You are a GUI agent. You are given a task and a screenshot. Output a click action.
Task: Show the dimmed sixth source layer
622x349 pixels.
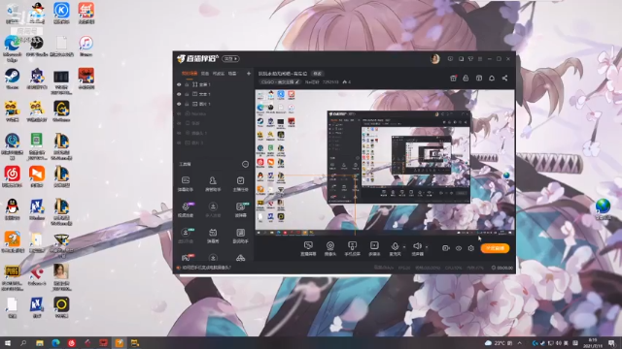(179, 133)
